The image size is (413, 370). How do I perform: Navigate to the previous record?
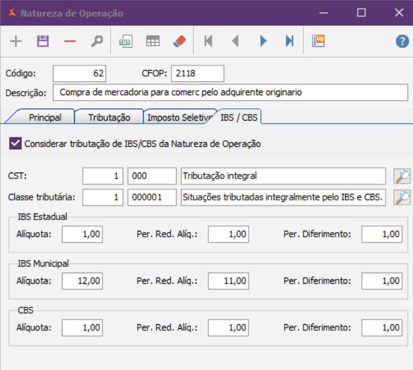(x=235, y=41)
